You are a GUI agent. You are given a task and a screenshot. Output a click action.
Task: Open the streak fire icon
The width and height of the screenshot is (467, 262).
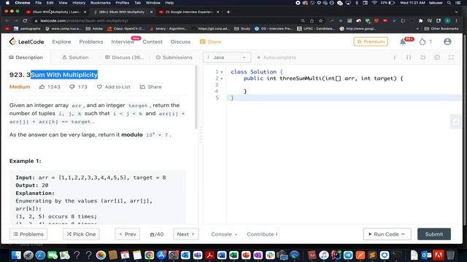[x=422, y=42]
